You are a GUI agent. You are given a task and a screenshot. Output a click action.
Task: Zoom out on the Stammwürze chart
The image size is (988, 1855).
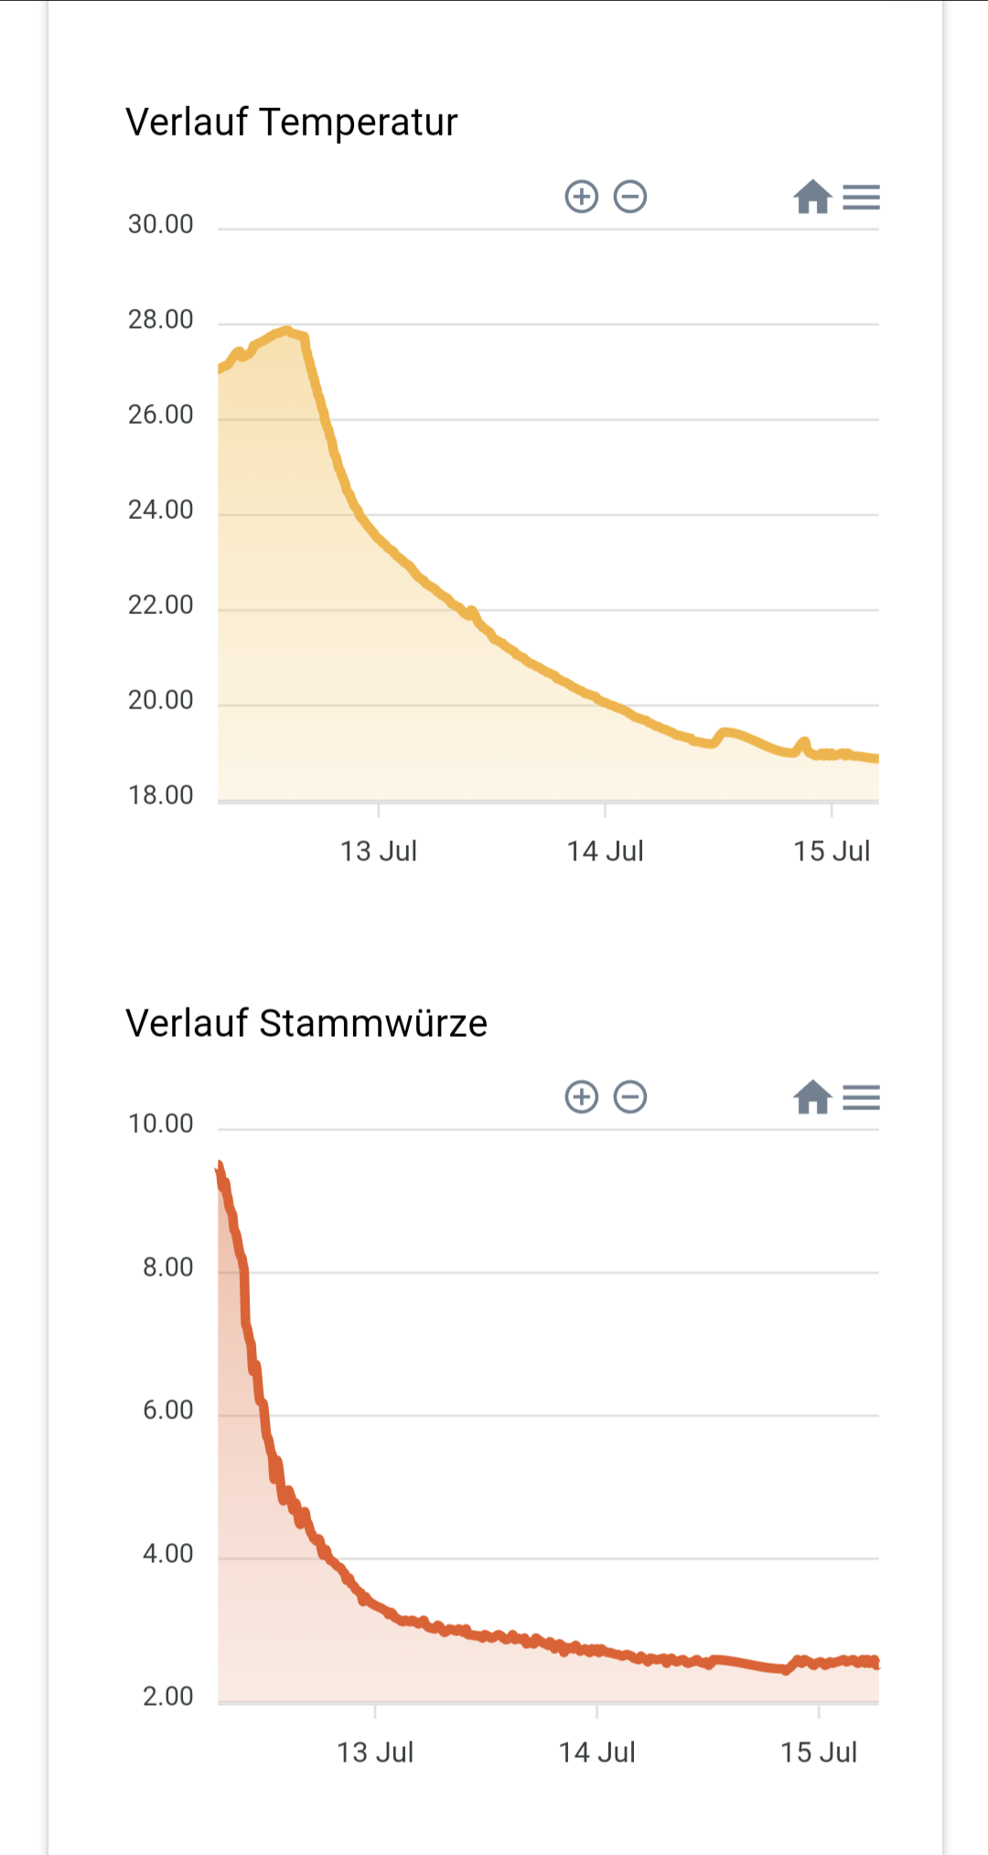(630, 1096)
